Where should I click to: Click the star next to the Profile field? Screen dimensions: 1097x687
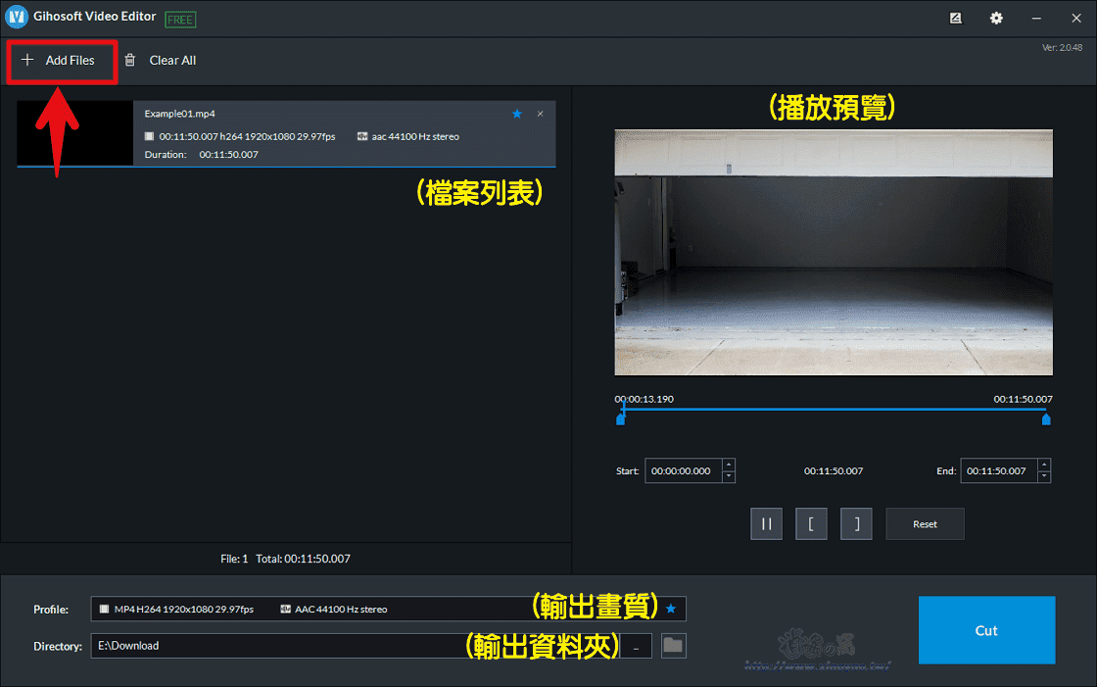tap(670, 609)
